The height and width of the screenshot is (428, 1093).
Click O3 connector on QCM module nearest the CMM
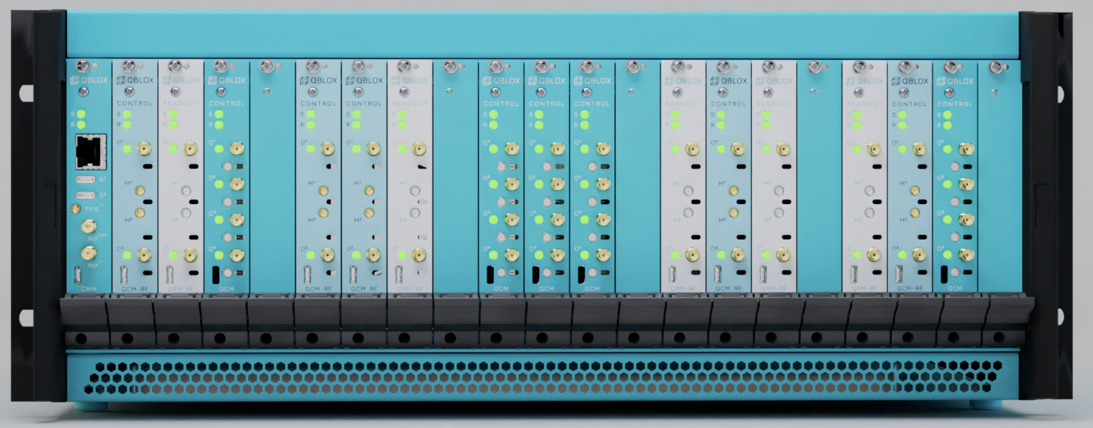[x=236, y=219]
